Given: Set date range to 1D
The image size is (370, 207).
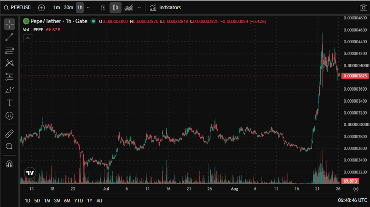Looking at the screenshot, I should 27,201.
